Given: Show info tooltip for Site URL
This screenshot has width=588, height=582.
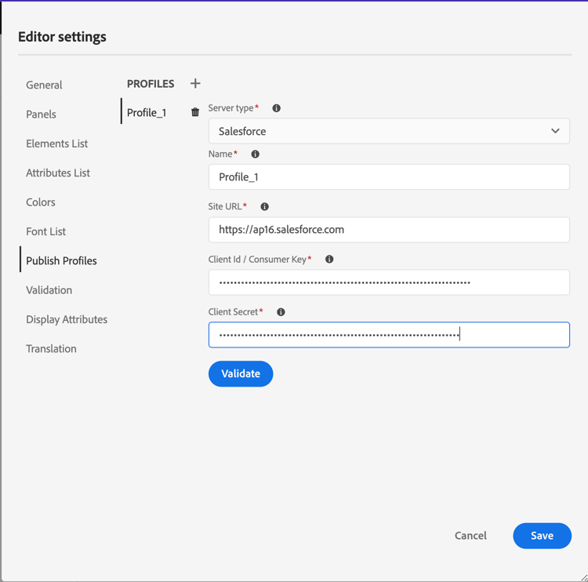Looking at the screenshot, I should click(x=264, y=206).
